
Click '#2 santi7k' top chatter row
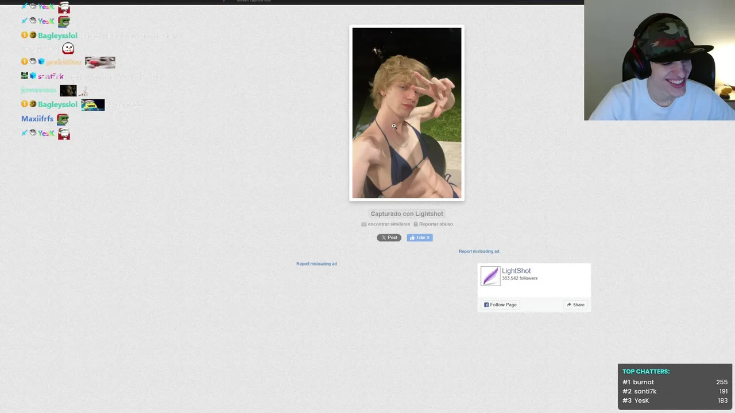pyautogui.click(x=675, y=391)
